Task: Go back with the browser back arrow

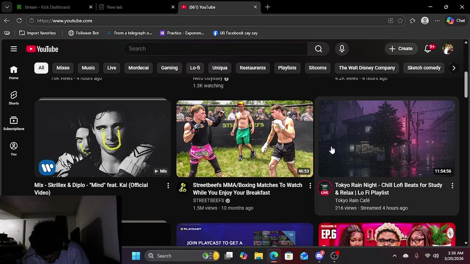Action: point(7,21)
